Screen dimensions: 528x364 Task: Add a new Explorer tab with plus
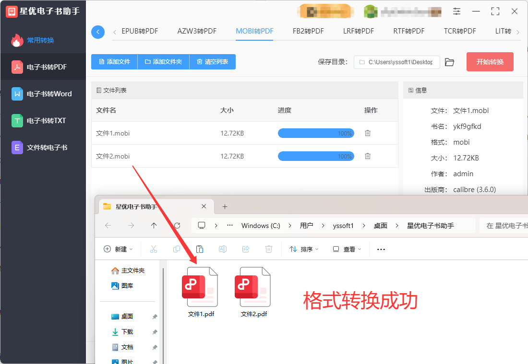[225, 207]
